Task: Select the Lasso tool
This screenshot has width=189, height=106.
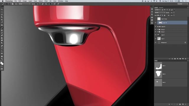Action: tap(2, 15)
